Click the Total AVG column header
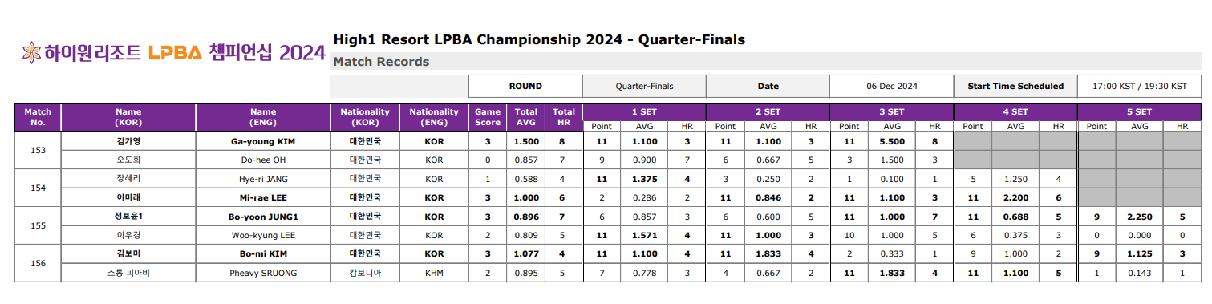This screenshot has height=304, width=1212. tap(526, 118)
